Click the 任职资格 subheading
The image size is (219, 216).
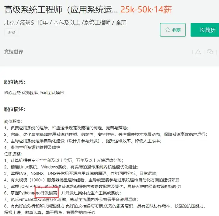click(x=13, y=154)
